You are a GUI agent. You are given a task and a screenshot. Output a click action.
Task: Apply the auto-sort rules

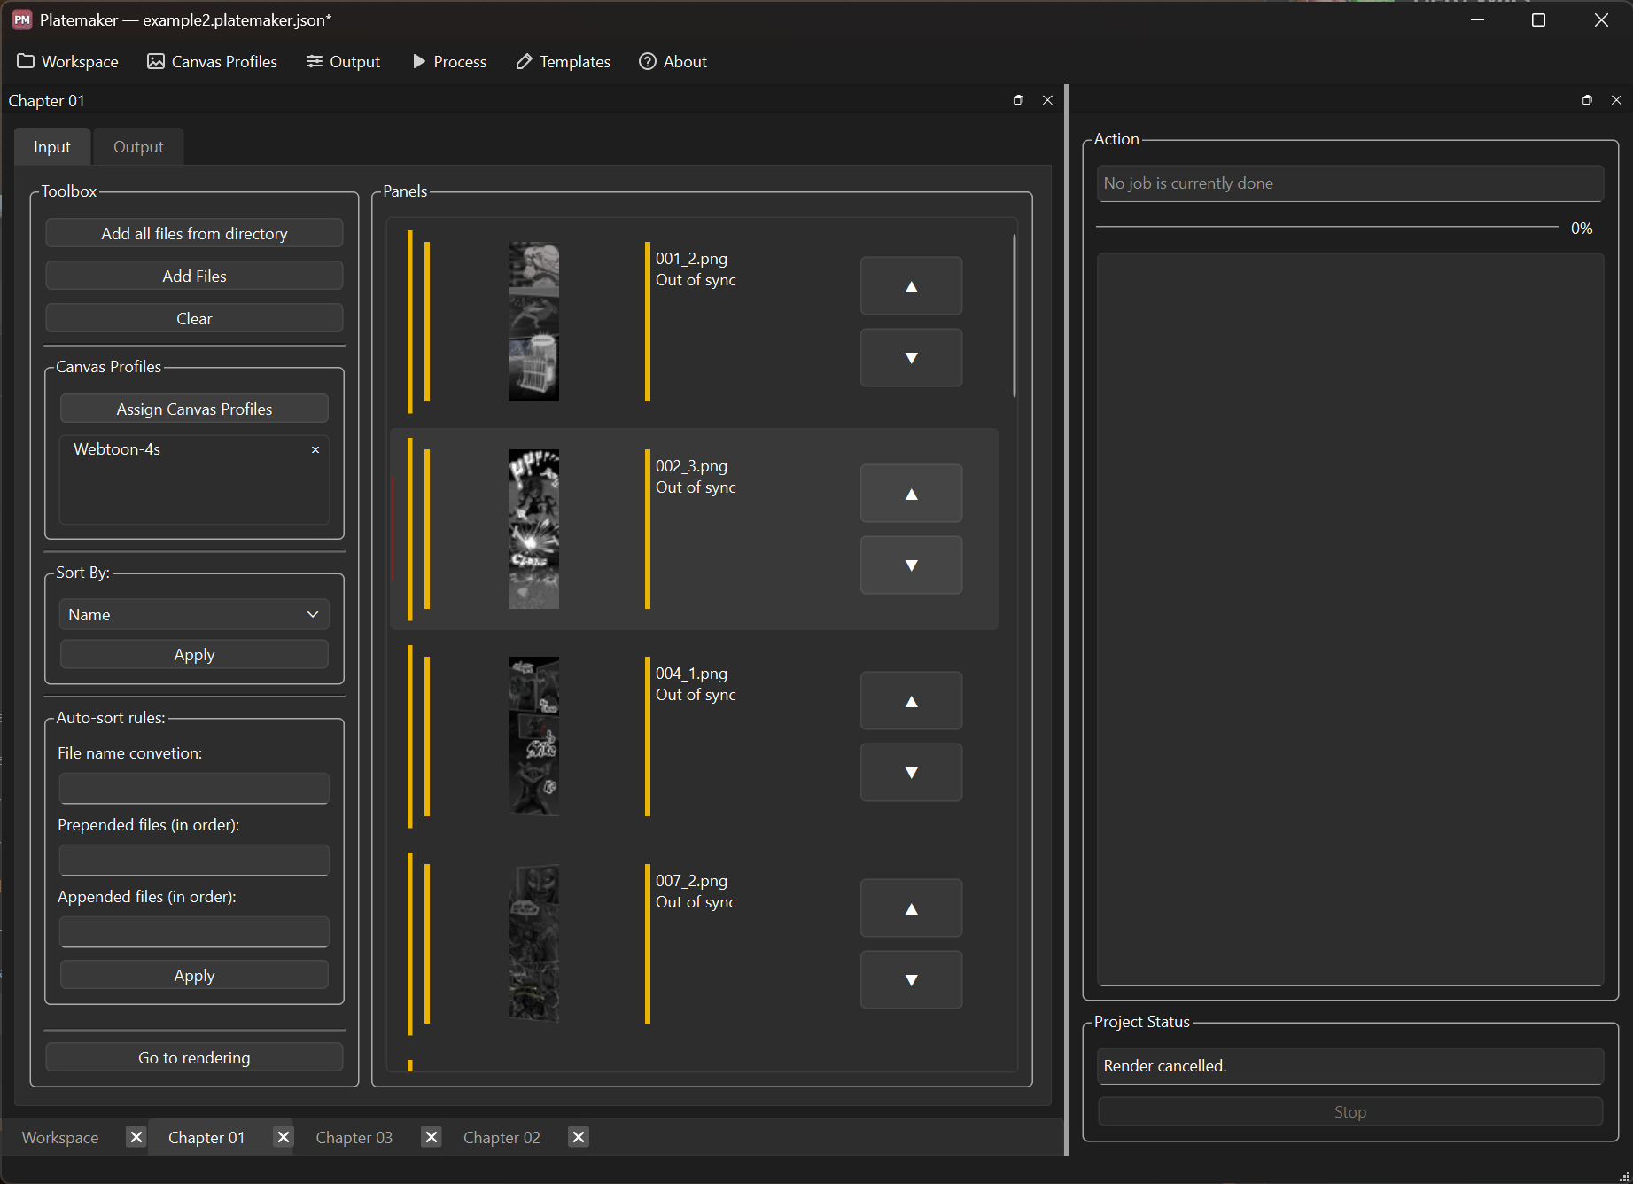194,975
